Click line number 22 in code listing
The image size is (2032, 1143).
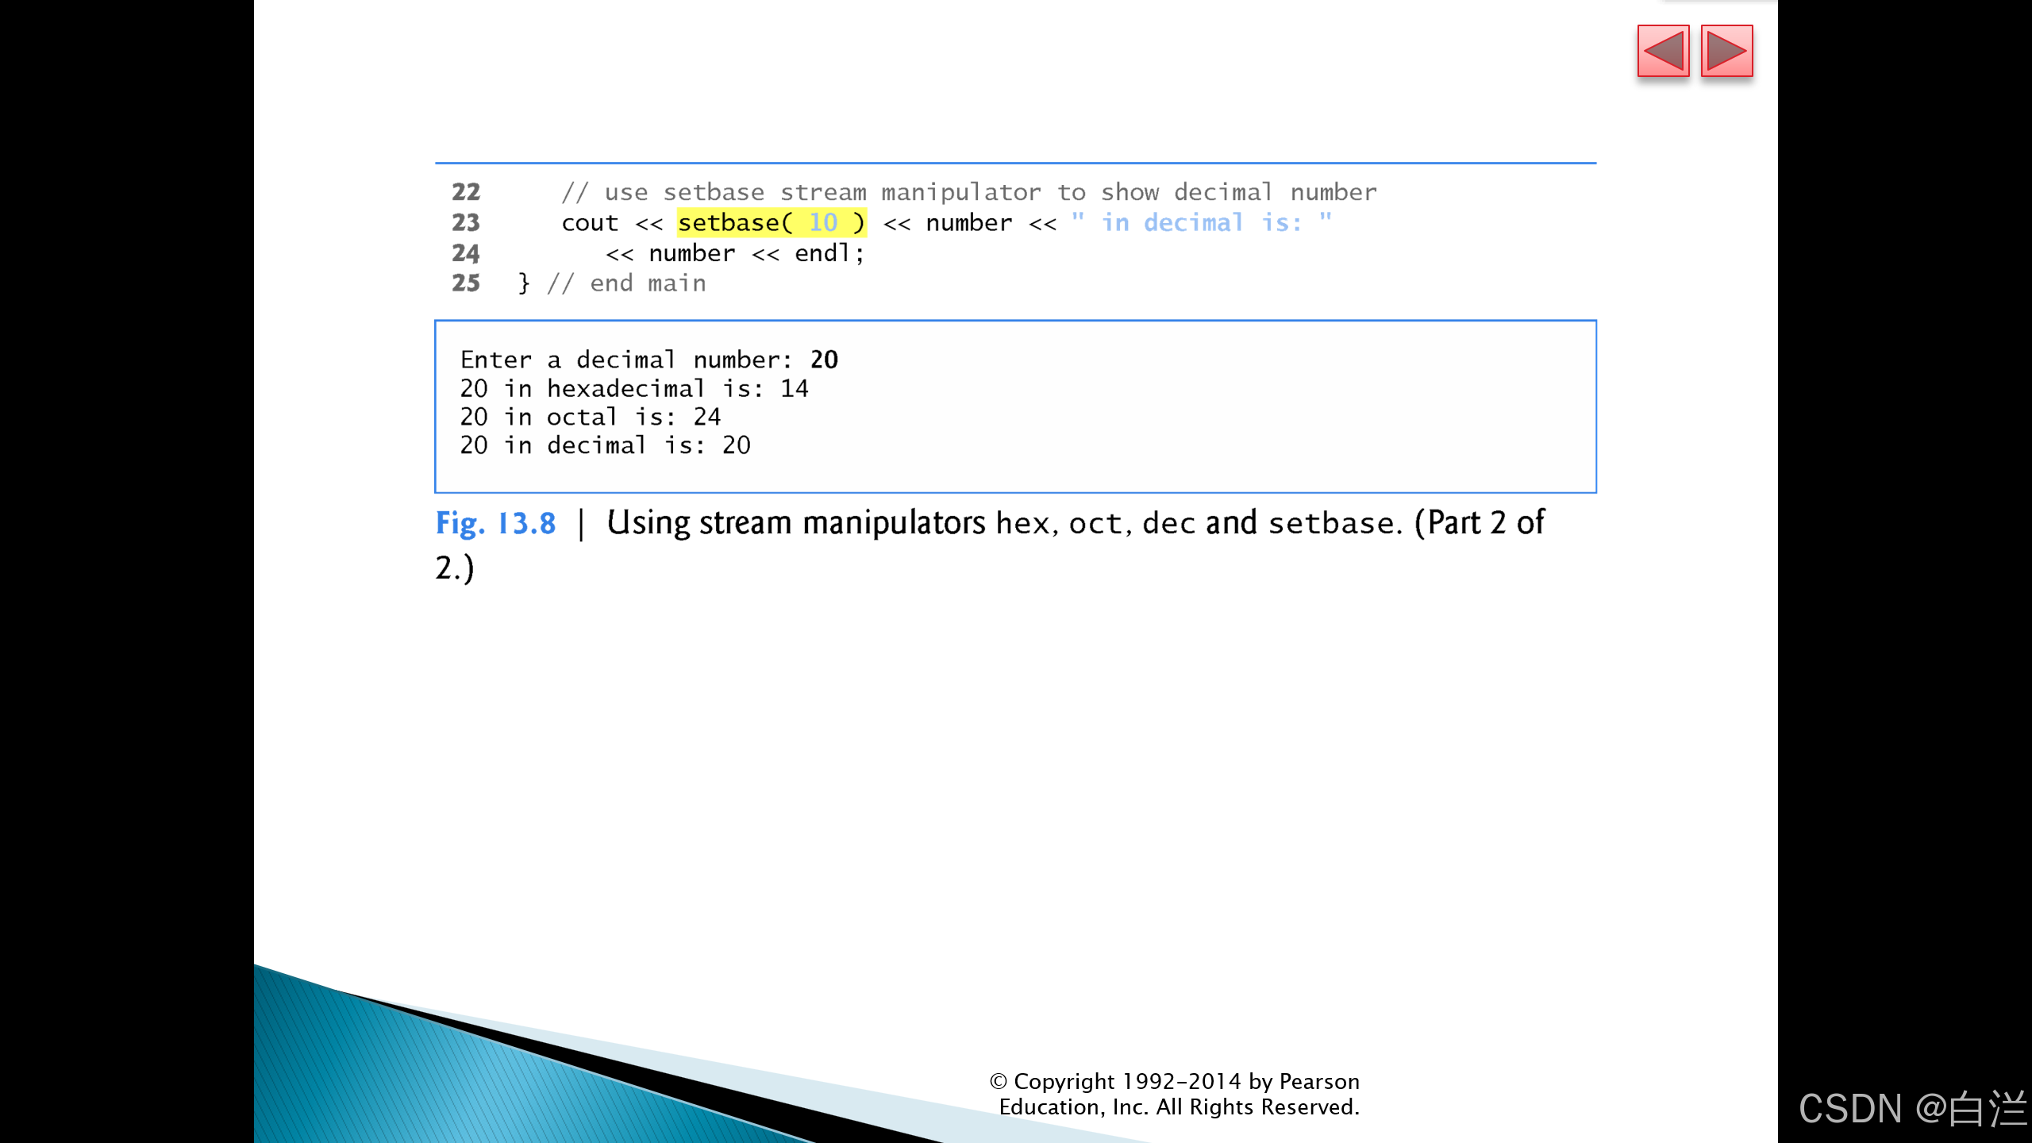point(466,192)
